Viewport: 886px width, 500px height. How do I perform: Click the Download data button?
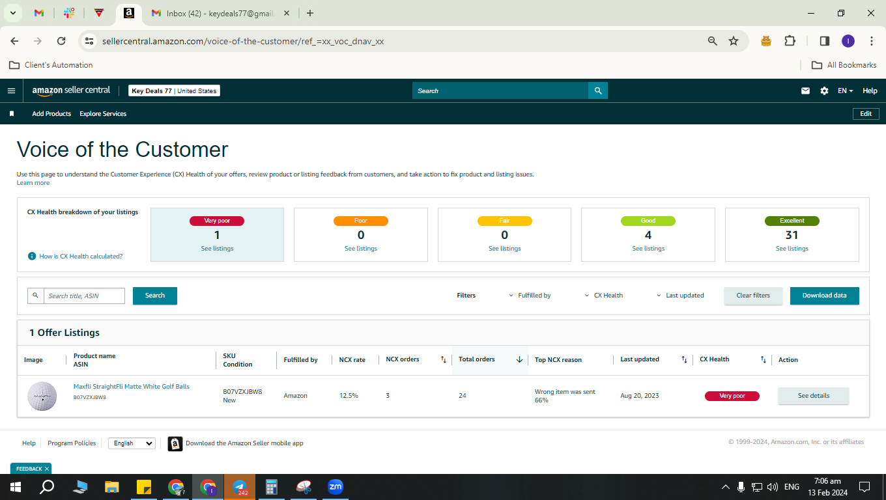click(x=825, y=296)
